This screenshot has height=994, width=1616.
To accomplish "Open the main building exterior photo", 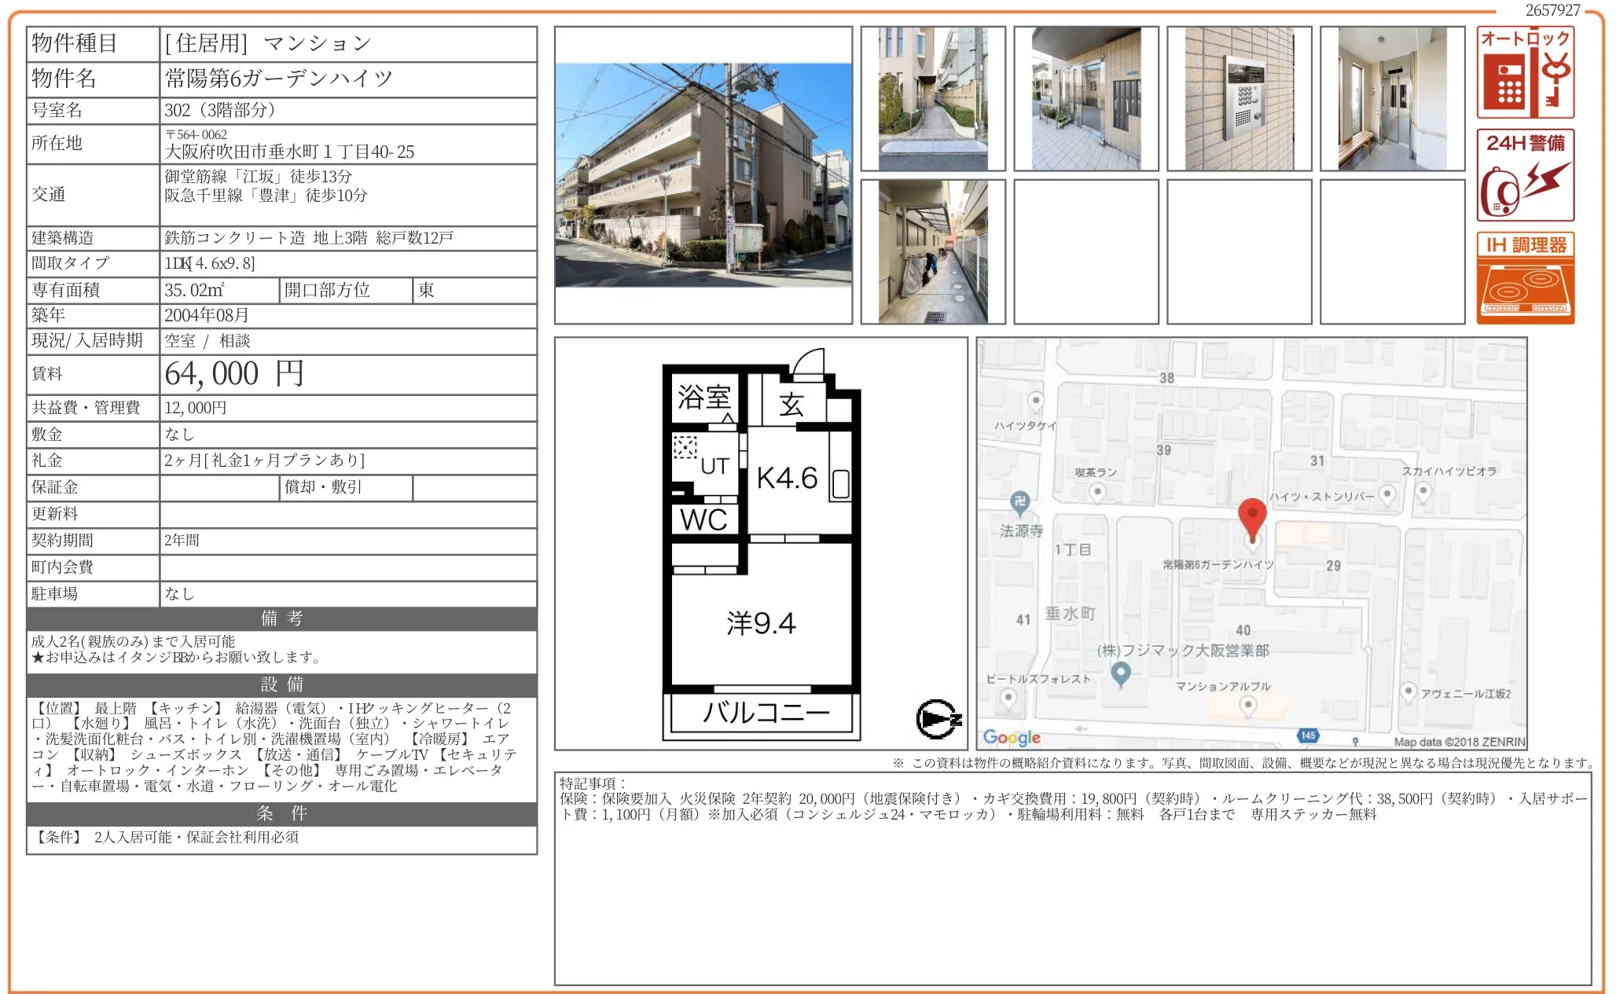I will point(703,175).
